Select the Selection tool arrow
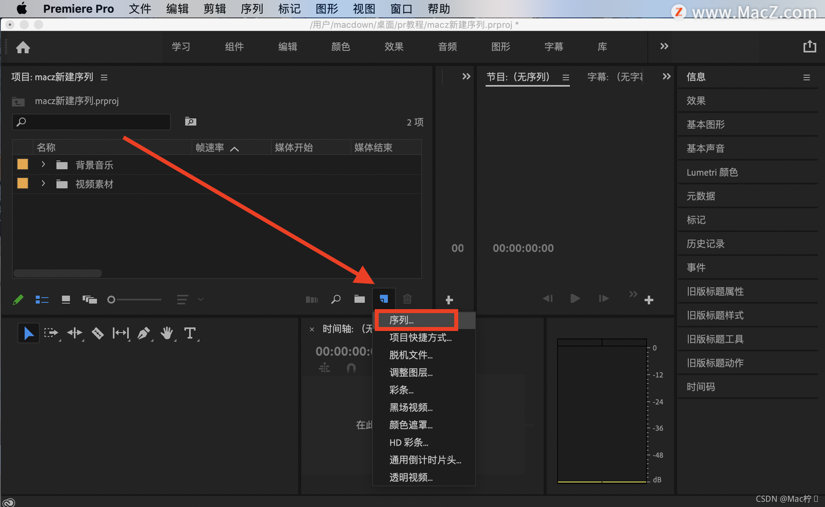The height and width of the screenshot is (507, 825). pos(28,333)
